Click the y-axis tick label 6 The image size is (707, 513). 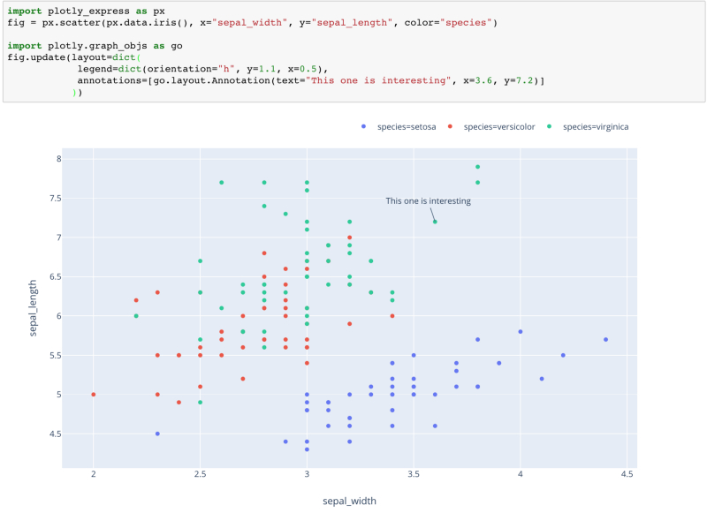[58, 316]
